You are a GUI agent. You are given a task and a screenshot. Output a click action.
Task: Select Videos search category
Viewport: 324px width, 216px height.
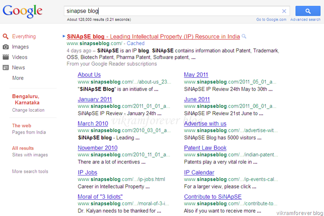coord(20,57)
